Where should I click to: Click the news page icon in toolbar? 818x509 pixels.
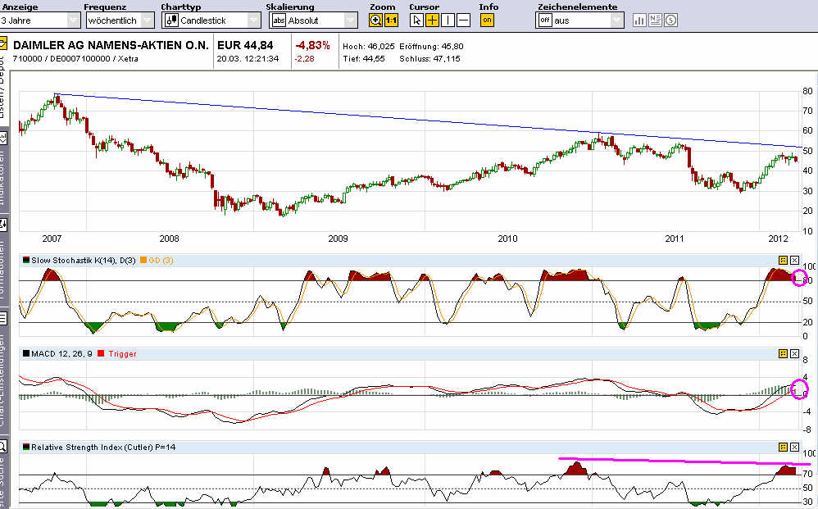pyautogui.click(x=655, y=20)
